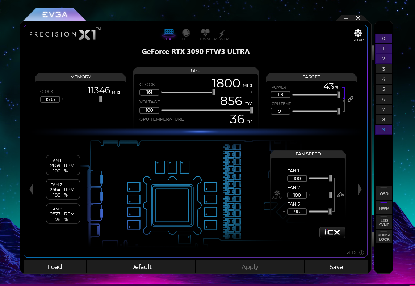The width and height of the screenshot is (415, 286).
Task: Click the Load button
Action: click(55, 267)
